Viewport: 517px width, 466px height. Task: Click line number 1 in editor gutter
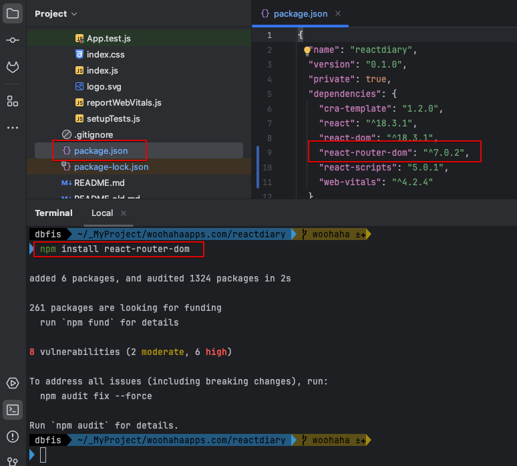click(x=269, y=35)
